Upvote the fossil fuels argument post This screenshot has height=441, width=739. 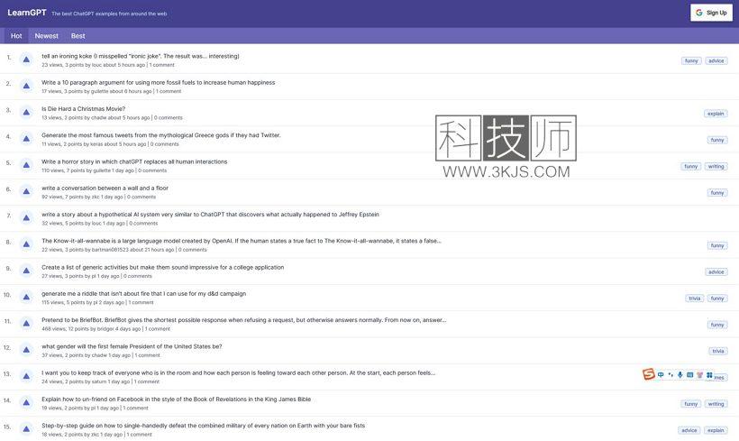click(x=26, y=86)
